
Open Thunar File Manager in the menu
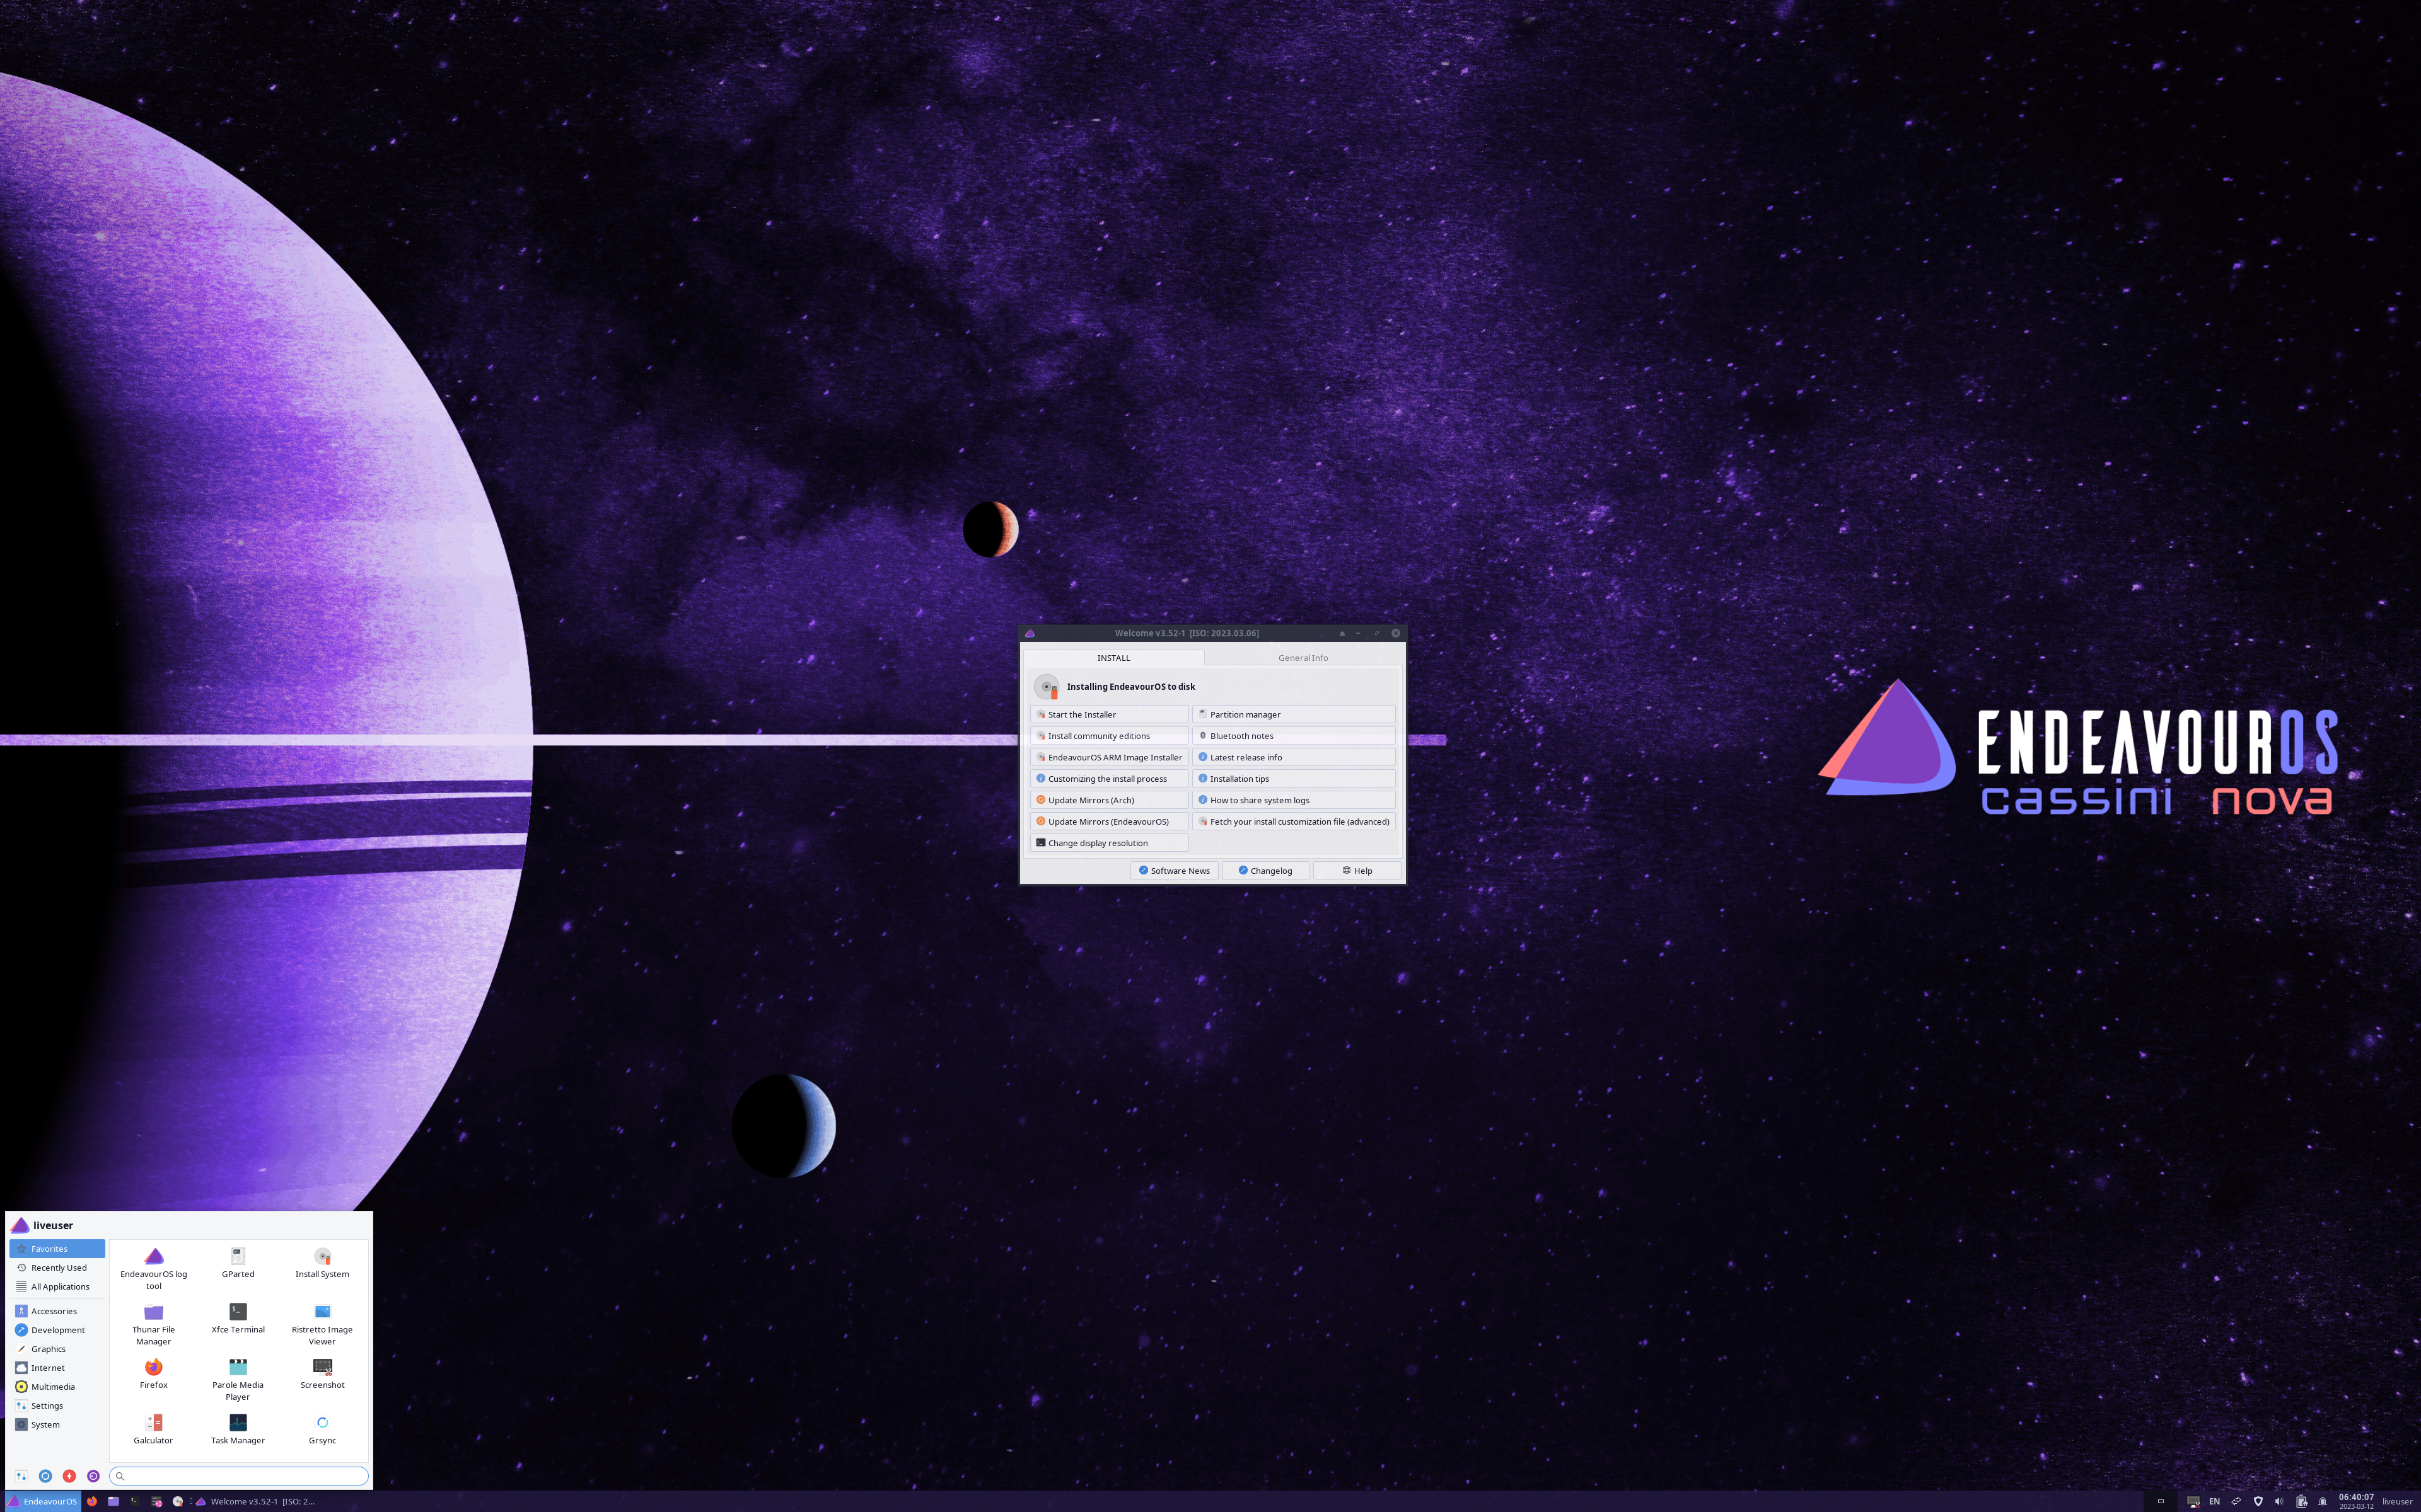point(153,1324)
